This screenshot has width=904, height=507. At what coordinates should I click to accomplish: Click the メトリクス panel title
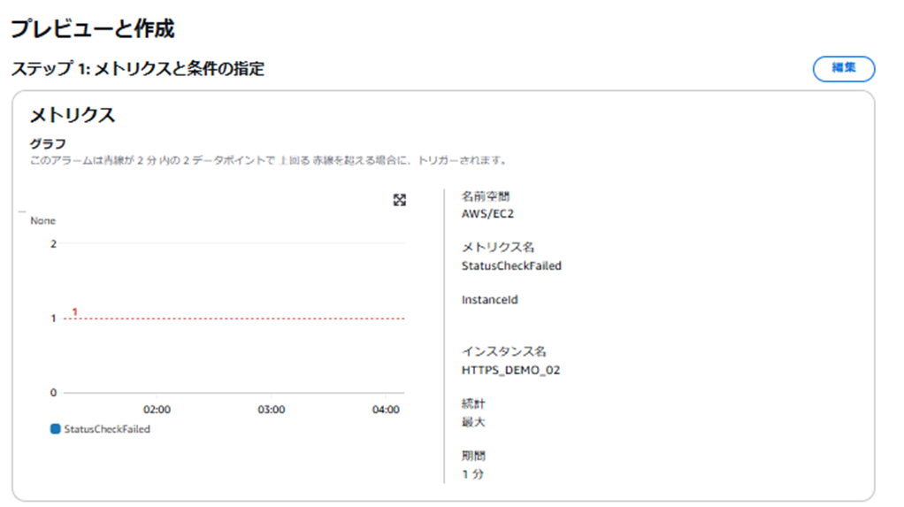[73, 115]
